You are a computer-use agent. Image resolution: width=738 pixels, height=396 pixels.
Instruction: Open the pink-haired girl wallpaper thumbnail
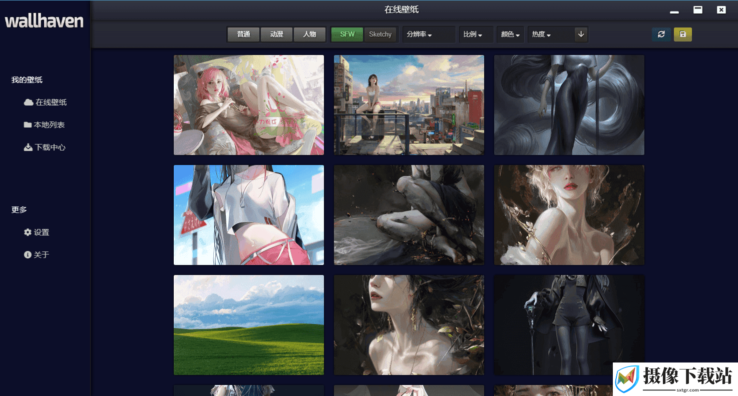click(249, 105)
